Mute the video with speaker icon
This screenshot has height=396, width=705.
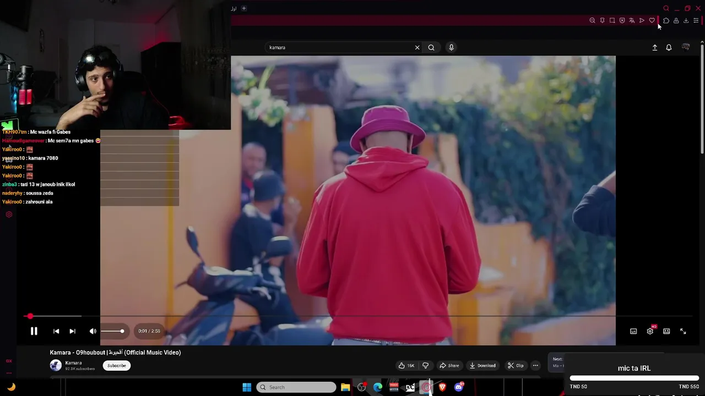tap(93, 331)
